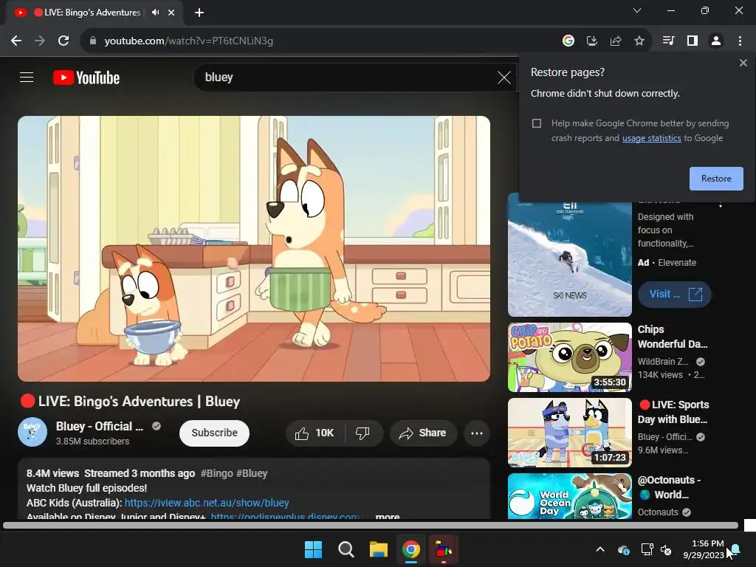Open the #Bingo hashtag
756x567 pixels.
(x=216, y=473)
